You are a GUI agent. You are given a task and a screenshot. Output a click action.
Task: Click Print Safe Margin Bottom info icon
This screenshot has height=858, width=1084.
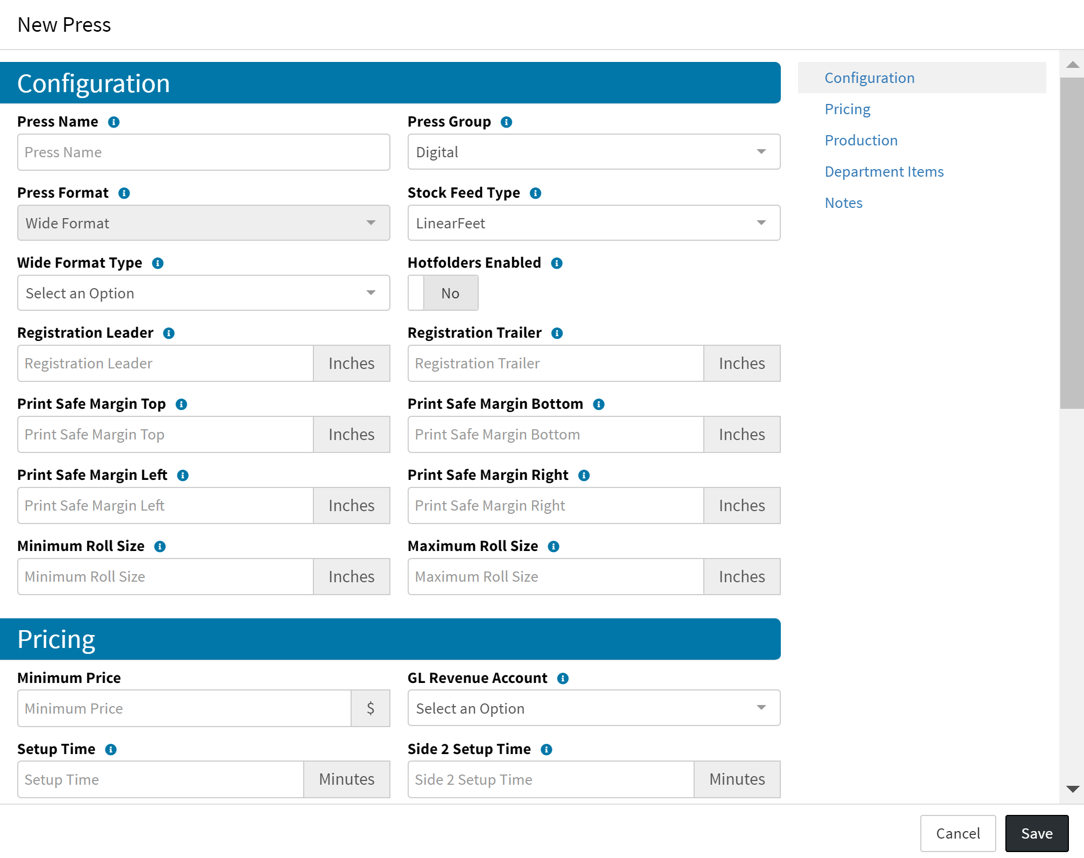click(599, 404)
